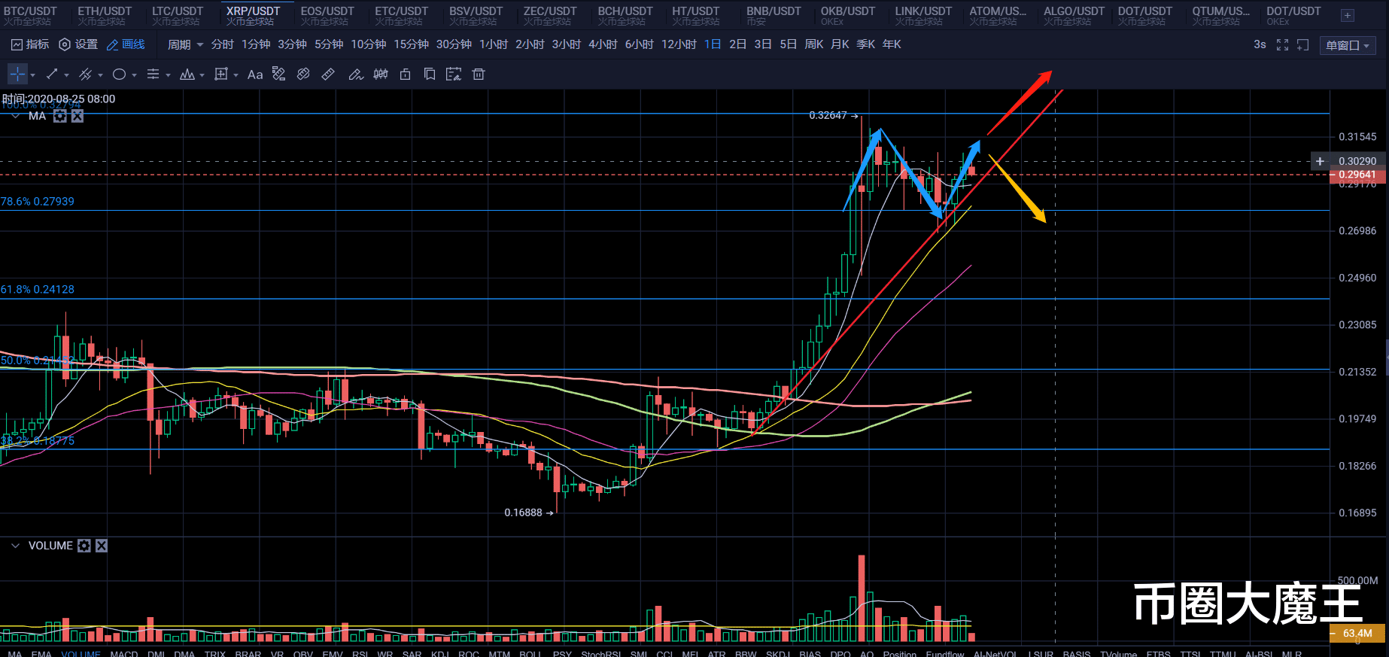Expand the channel tool options arrow
The image size is (1389, 657).
(x=100, y=75)
